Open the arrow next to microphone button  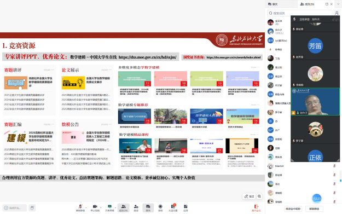[x=86, y=207]
